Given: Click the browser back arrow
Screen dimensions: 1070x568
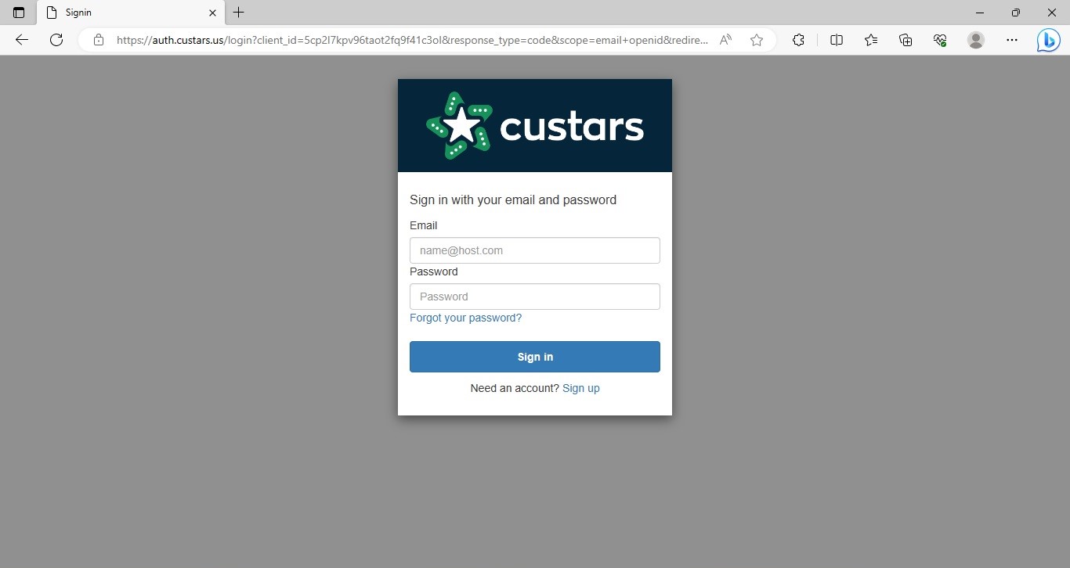Looking at the screenshot, I should click(x=22, y=40).
